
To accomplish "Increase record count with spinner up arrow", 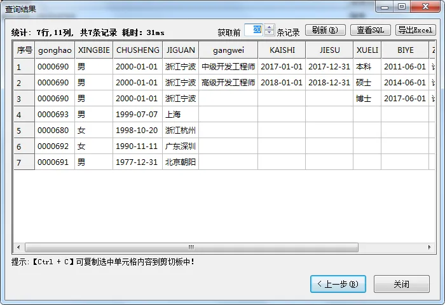I will click(270, 27).
